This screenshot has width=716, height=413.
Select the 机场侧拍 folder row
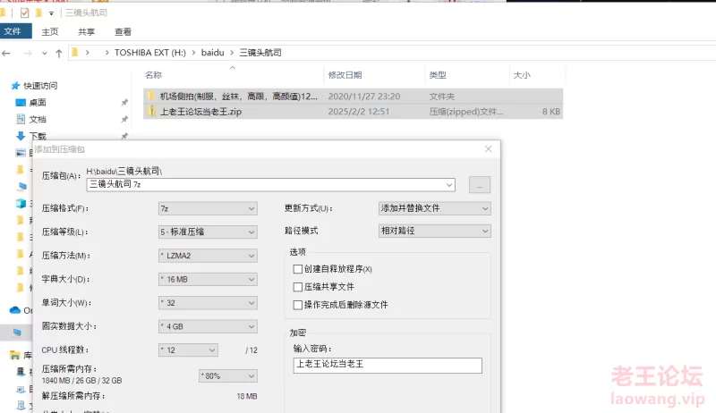click(x=353, y=97)
